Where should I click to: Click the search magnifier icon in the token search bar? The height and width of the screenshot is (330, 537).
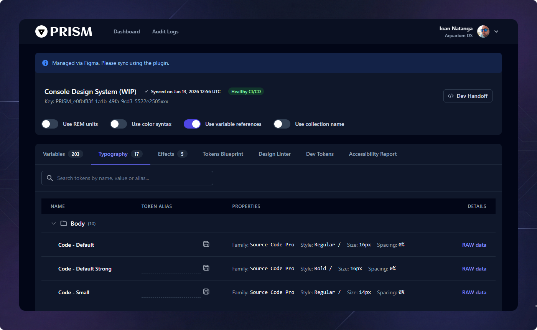[49, 178]
